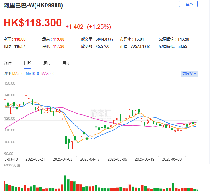Screen dimensions: 210x194
Task: Open the 前复权 adjustment dropdown
Action: click(189, 74)
